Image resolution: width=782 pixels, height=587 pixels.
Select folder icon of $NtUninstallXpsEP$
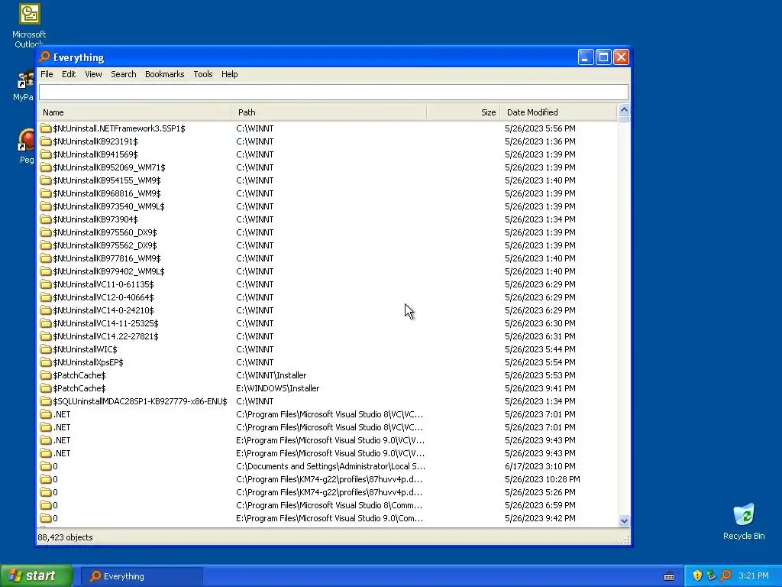(x=46, y=362)
